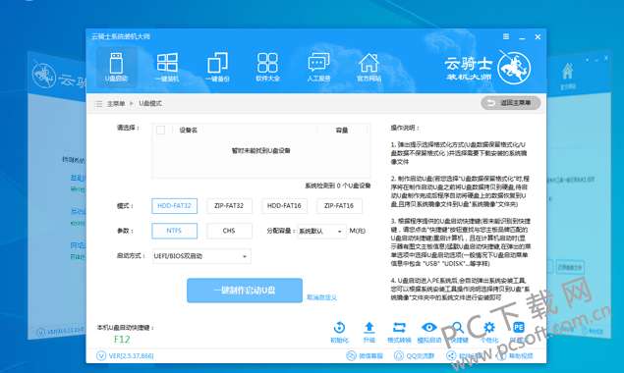Choose the CHS parameter option

click(x=229, y=231)
